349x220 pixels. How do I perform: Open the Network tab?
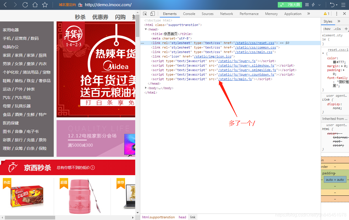point(227,14)
